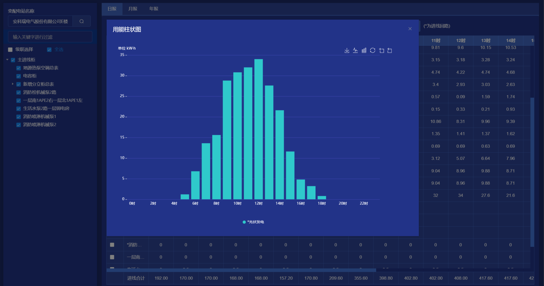Click the substation search magnifier icon
Screen dimensions: 544x286
pyautogui.click(x=82, y=21)
